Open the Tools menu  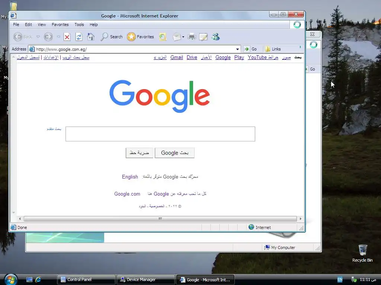coord(79,24)
